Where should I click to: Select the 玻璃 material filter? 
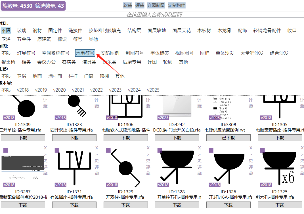tap(22, 30)
